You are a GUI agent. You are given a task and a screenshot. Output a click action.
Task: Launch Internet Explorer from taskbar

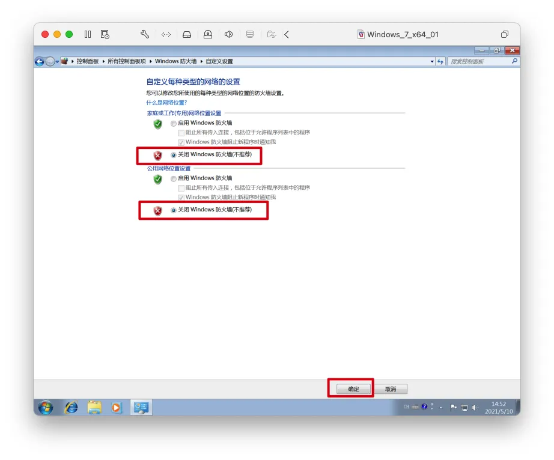(x=71, y=408)
